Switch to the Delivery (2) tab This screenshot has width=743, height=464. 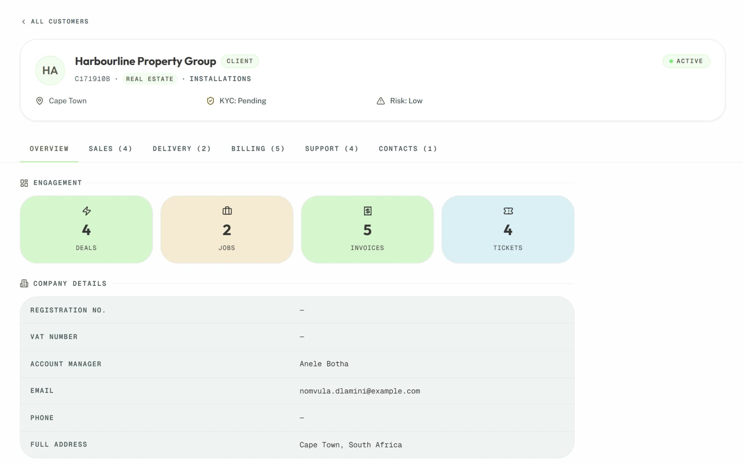(182, 149)
